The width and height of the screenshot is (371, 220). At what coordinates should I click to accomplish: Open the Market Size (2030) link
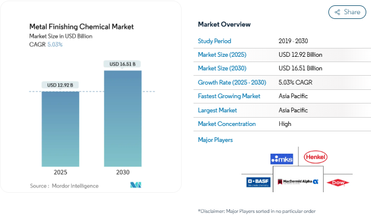(x=222, y=69)
